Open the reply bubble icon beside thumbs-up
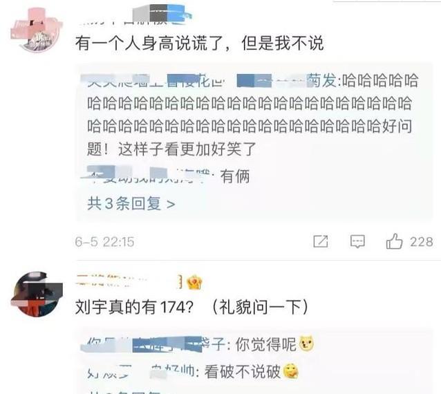The height and width of the screenshot is (394, 441). [x=357, y=241]
